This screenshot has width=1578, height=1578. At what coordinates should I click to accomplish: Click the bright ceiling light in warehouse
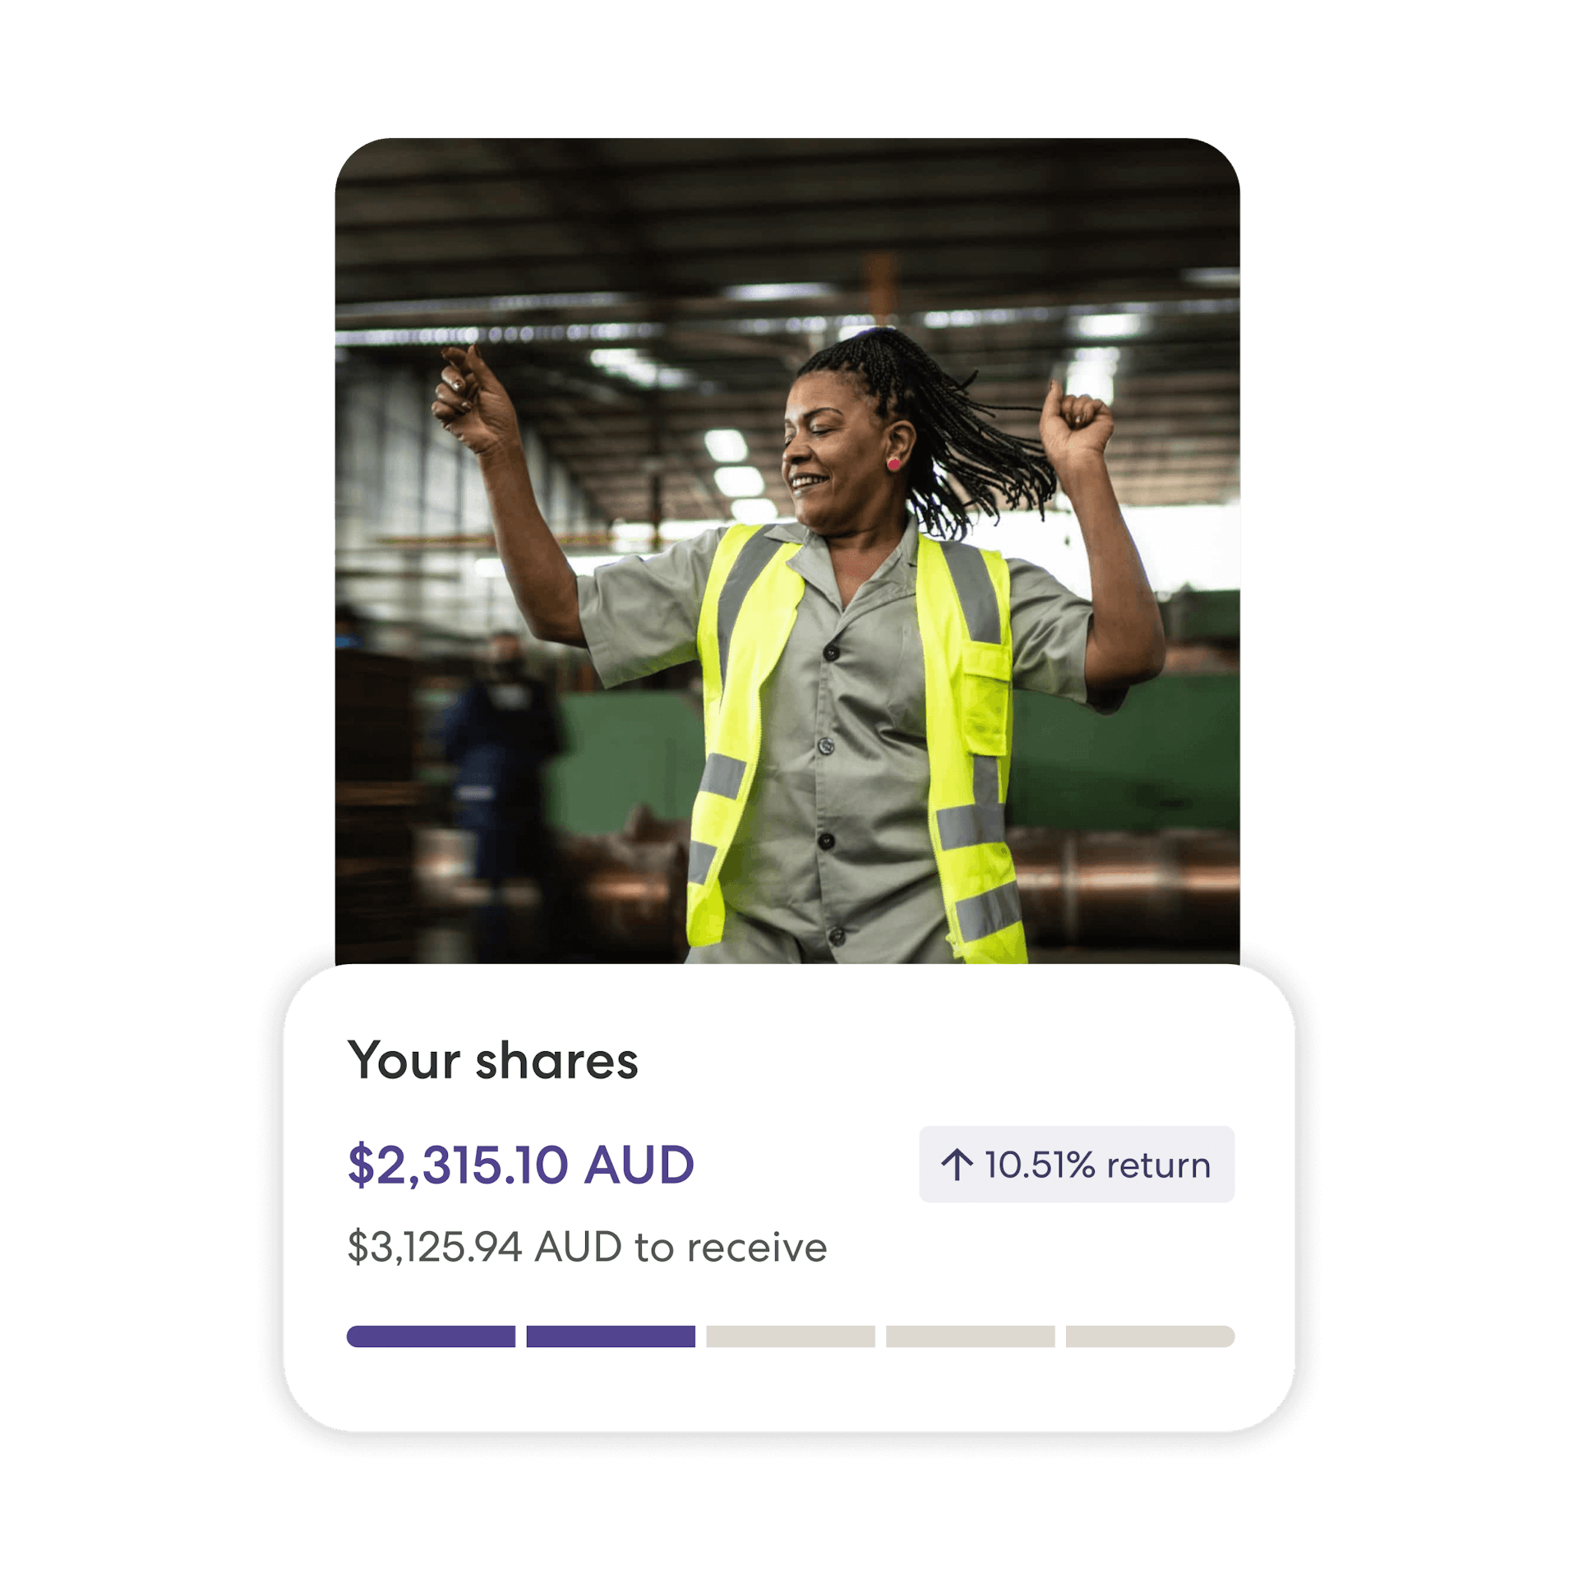pyautogui.click(x=727, y=446)
